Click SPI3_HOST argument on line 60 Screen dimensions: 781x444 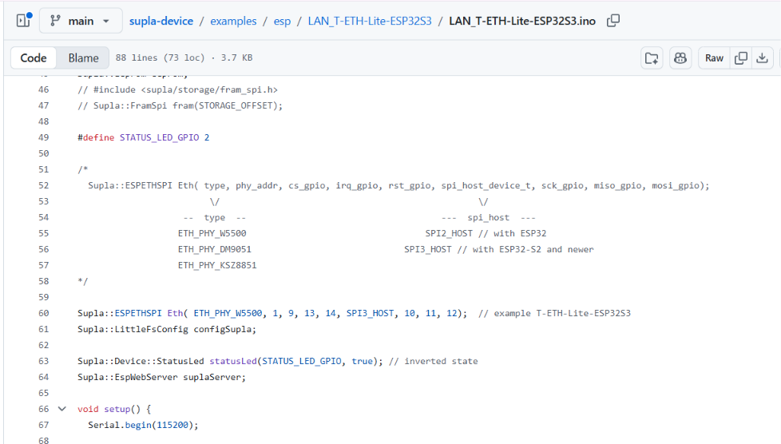point(370,314)
